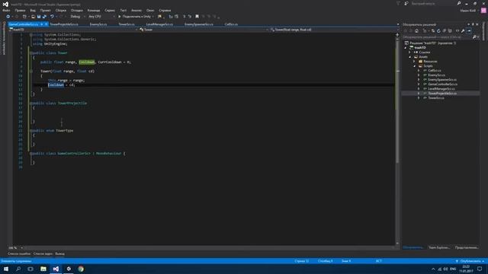
Task: Click the taskbar search icon
Action: click(x=18, y=269)
